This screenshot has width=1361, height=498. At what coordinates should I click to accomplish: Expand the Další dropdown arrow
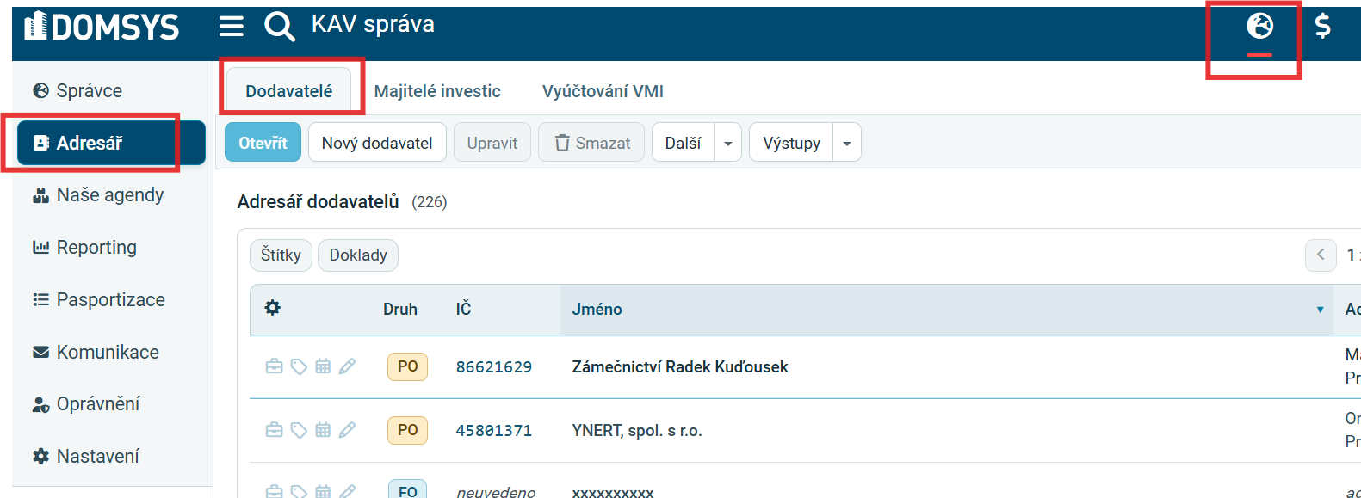(x=728, y=143)
